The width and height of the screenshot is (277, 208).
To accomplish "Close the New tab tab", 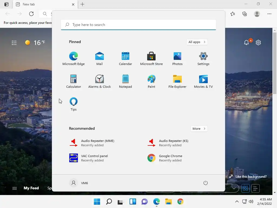I will (x=73, y=4).
